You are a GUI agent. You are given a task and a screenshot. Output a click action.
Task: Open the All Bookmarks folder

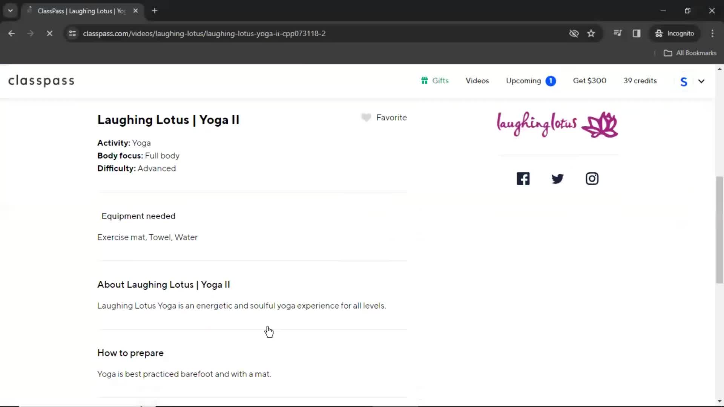[690, 53]
